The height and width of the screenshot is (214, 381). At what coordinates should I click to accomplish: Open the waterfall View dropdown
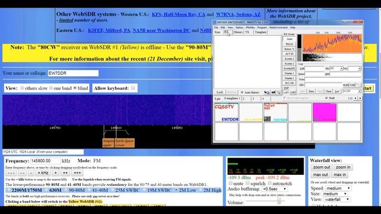tap(337, 200)
